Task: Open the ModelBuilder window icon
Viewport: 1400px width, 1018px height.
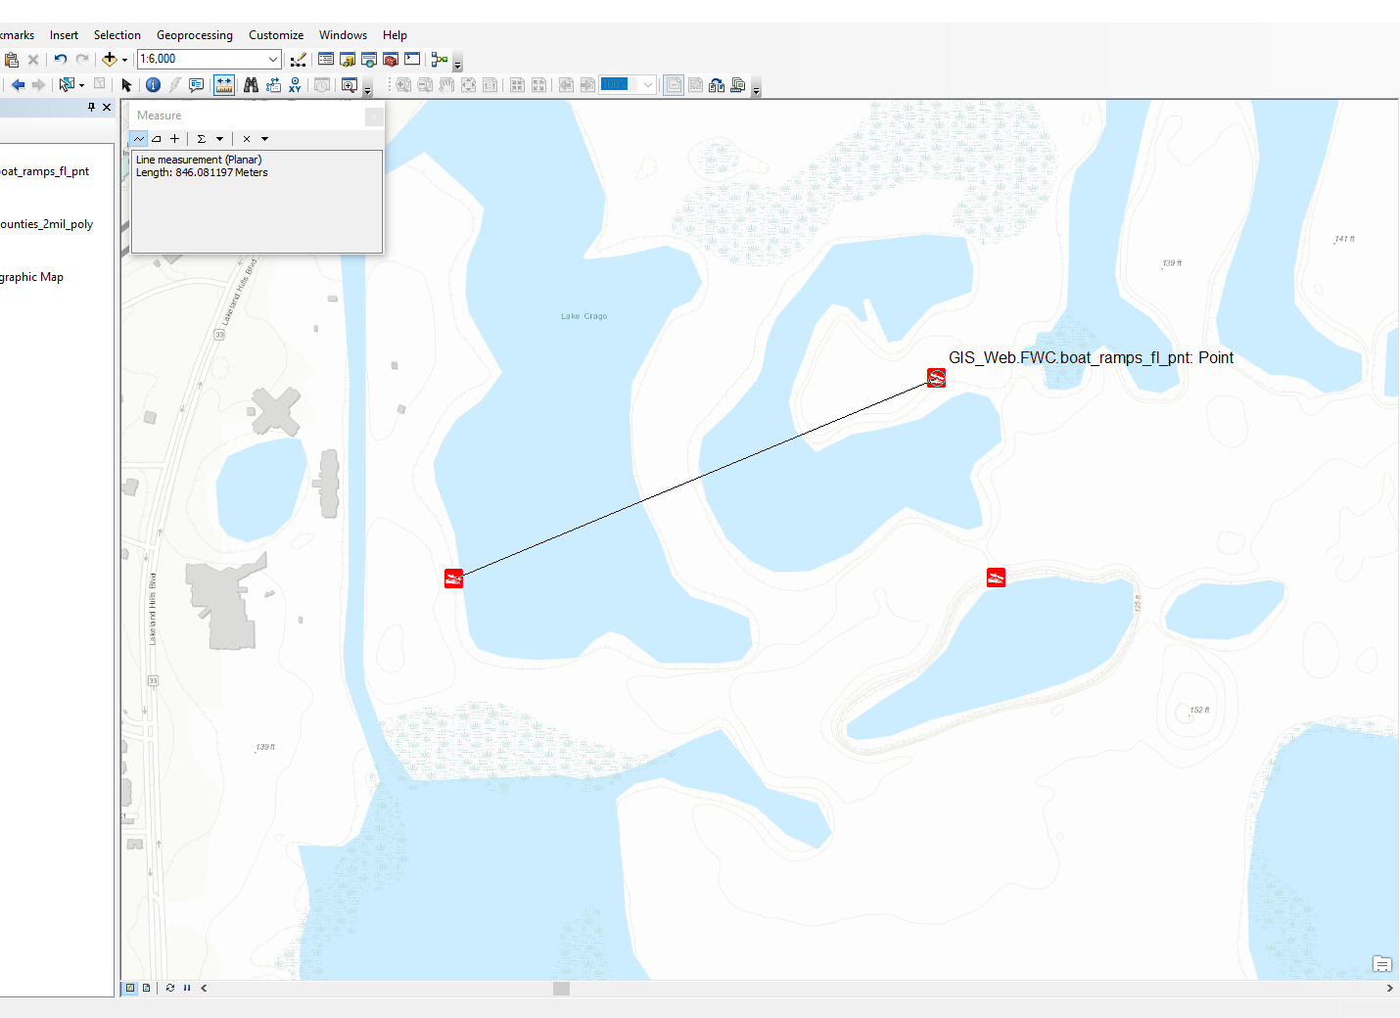Action: click(440, 60)
